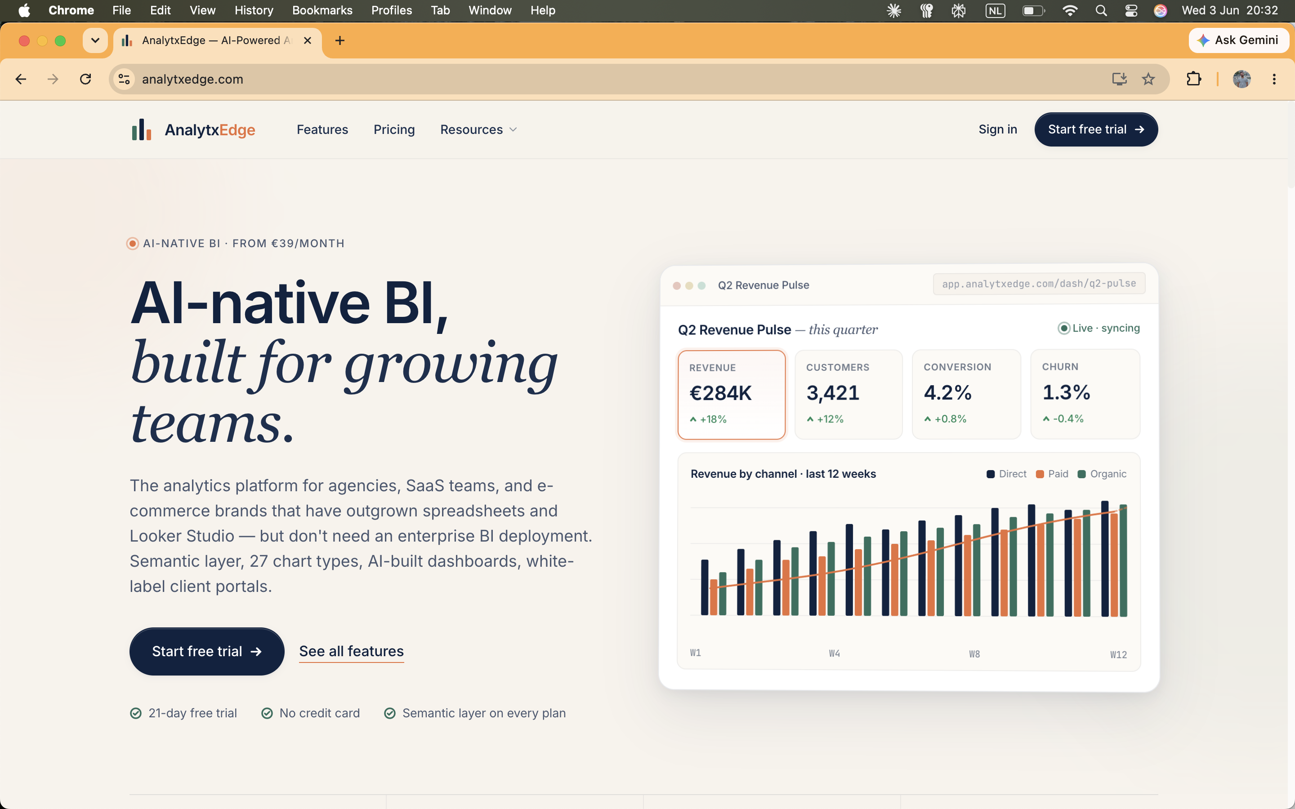
Task: Select the Churn 1.3% metric card
Action: pos(1085,395)
